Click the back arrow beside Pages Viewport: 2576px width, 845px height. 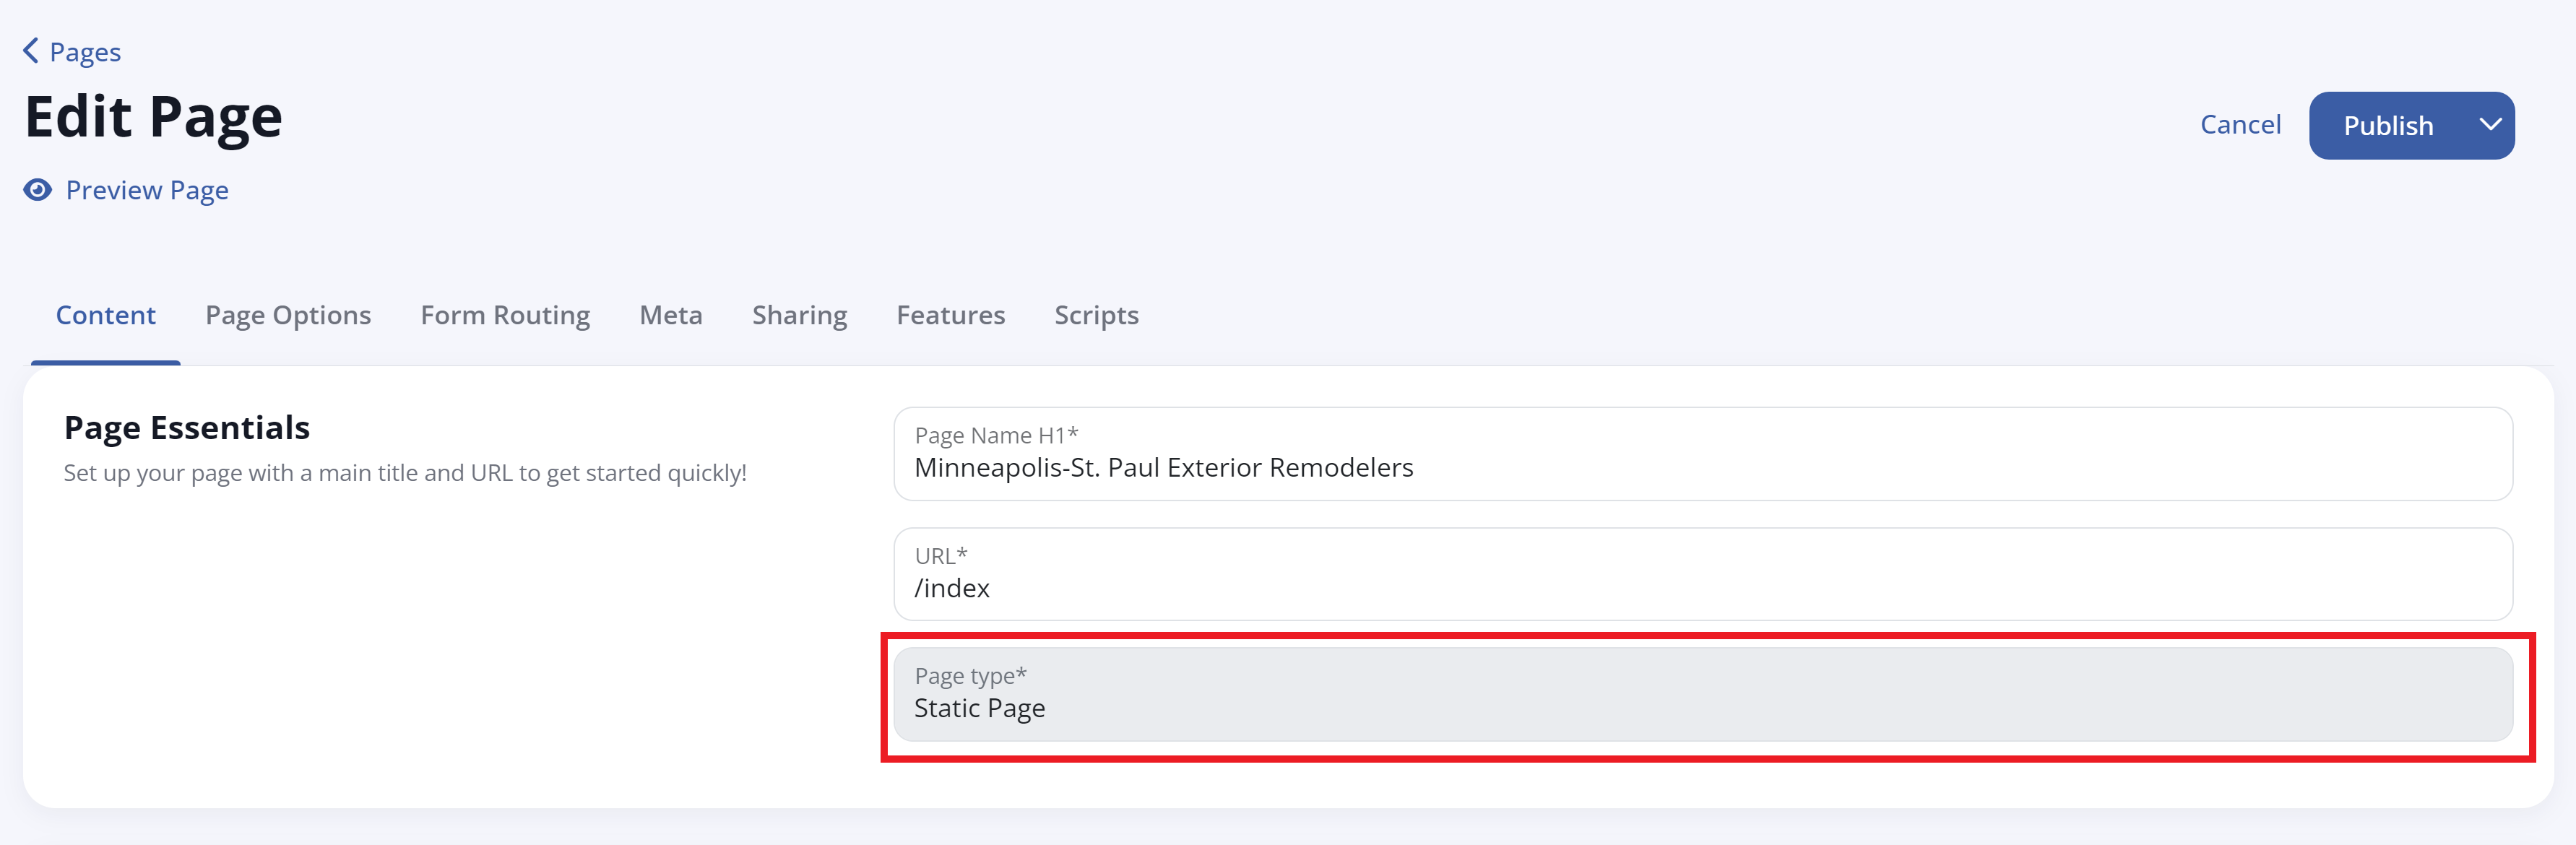pyautogui.click(x=31, y=51)
